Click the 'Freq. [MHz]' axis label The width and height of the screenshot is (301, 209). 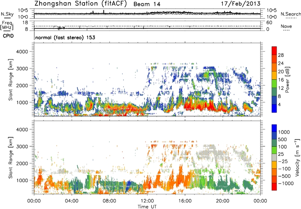coord(7,26)
